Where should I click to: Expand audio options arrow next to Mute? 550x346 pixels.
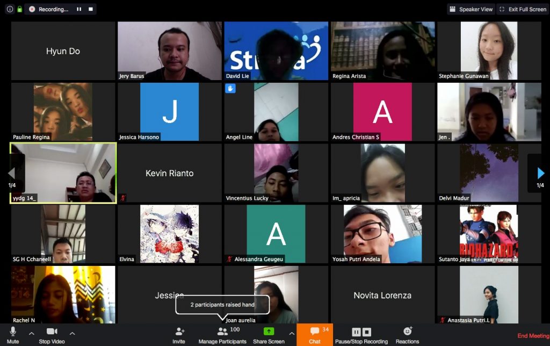click(31, 333)
